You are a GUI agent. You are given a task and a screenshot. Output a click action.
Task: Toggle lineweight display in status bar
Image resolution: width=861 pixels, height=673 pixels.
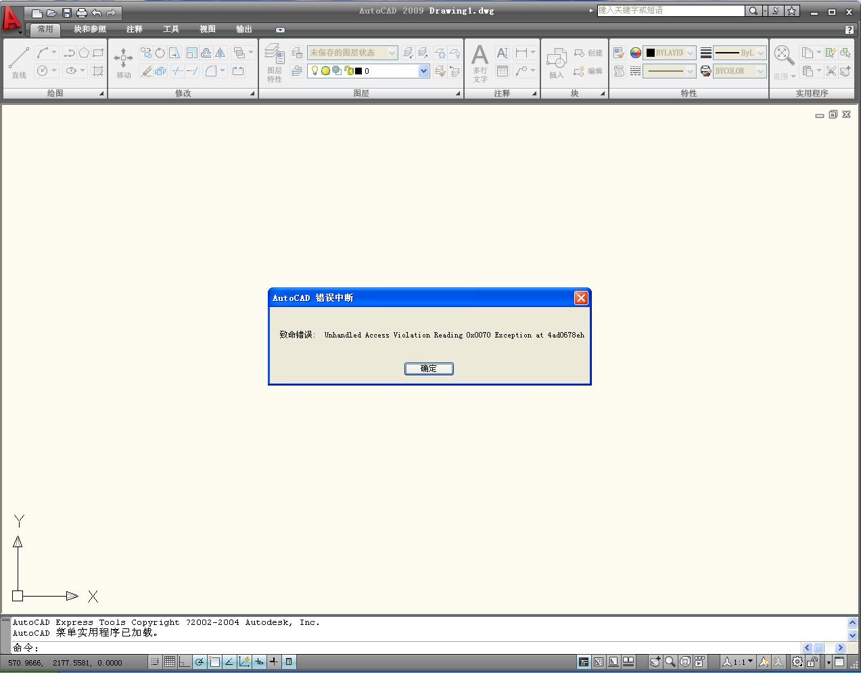tap(274, 662)
